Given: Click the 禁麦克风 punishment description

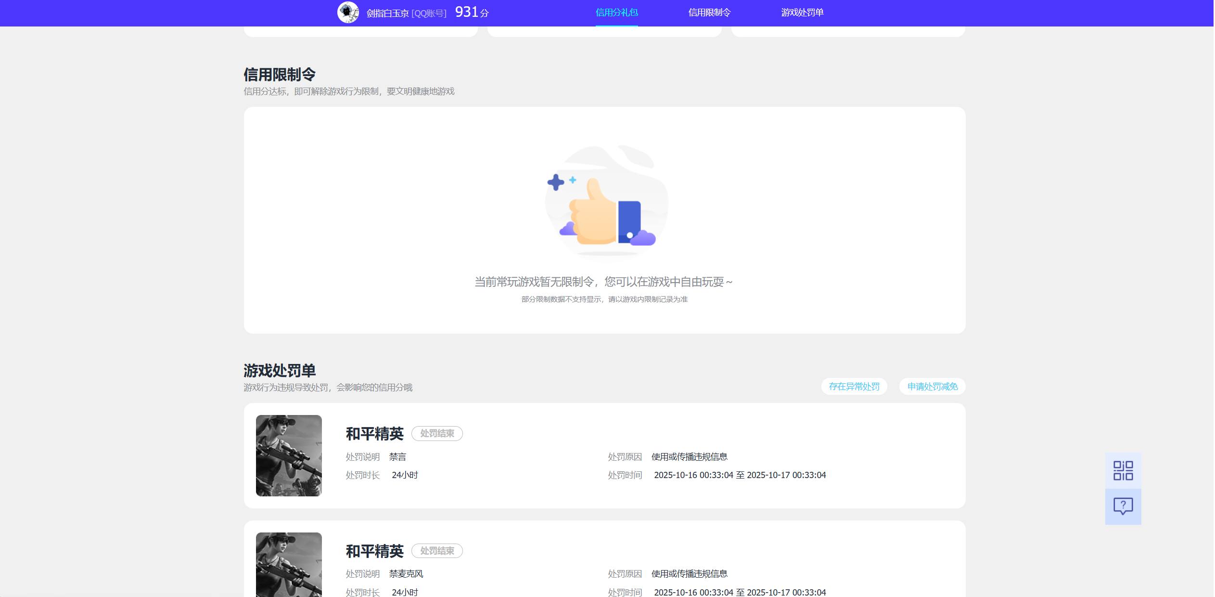Looking at the screenshot, I should pos(406,574).
